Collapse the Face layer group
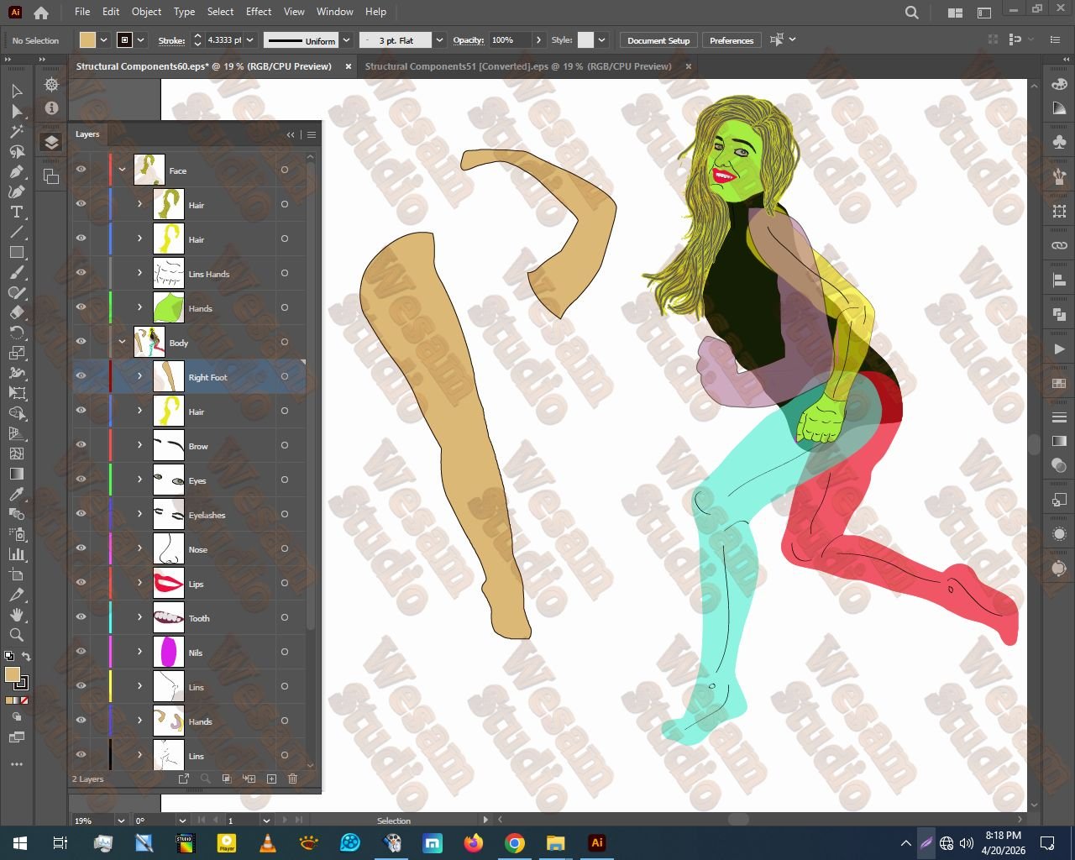The height and width of the screenshot is (860, 1075). click(122, 170)
